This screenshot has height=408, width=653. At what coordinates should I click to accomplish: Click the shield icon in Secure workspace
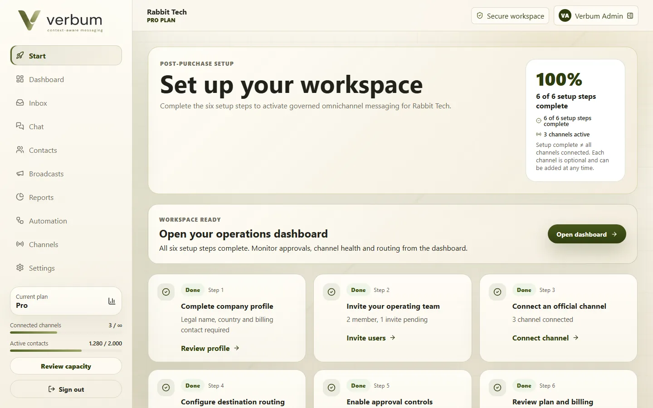point(480,16)
